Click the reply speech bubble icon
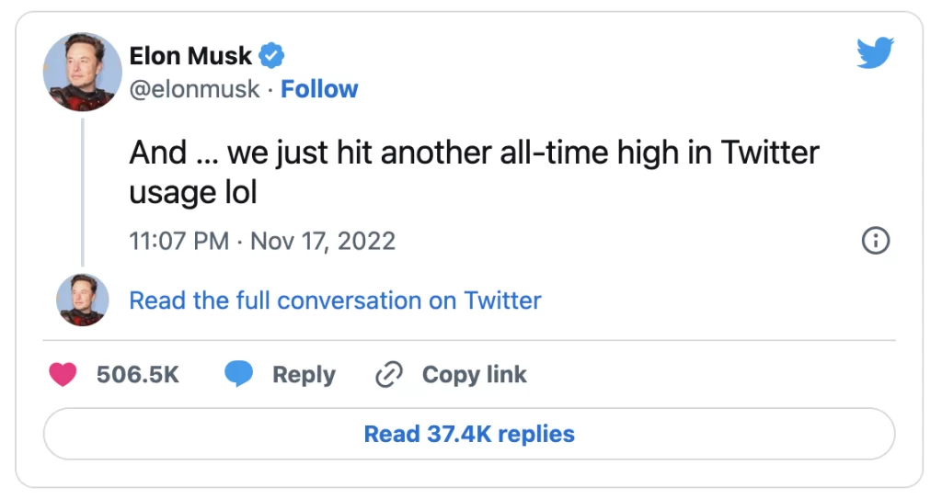Image resolution: width=942 pixels, height=499 pixels. coord(239,375)
